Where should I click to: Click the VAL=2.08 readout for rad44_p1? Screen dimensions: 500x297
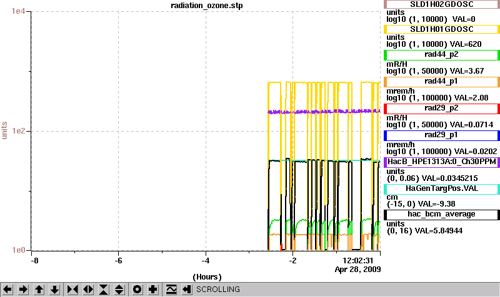471,98
